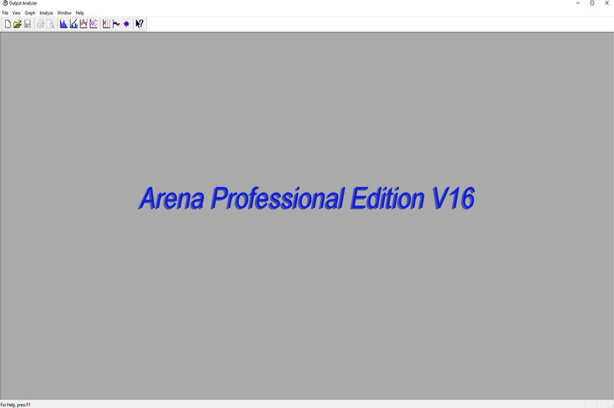
Task: Open the File menu
Action: click(5, 12)
